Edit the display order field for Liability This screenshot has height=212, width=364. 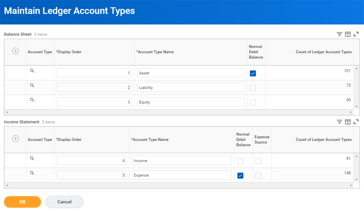coord(94,87)
